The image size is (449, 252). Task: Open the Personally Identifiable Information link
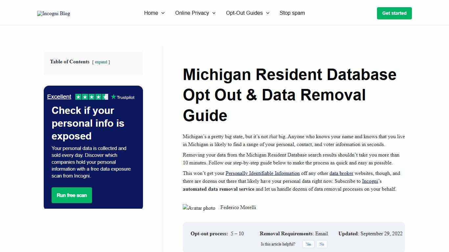tap(262, 173)
